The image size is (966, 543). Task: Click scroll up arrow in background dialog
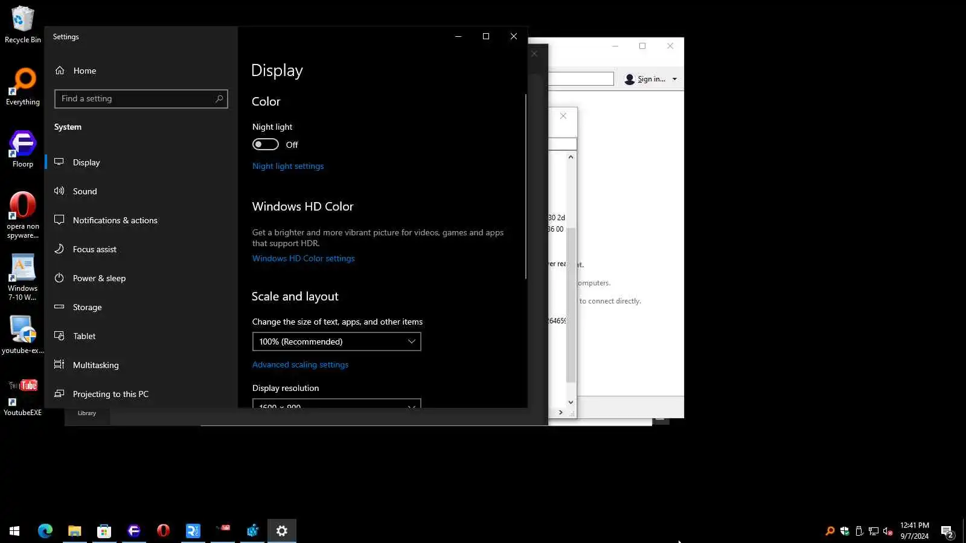point(571,157)
